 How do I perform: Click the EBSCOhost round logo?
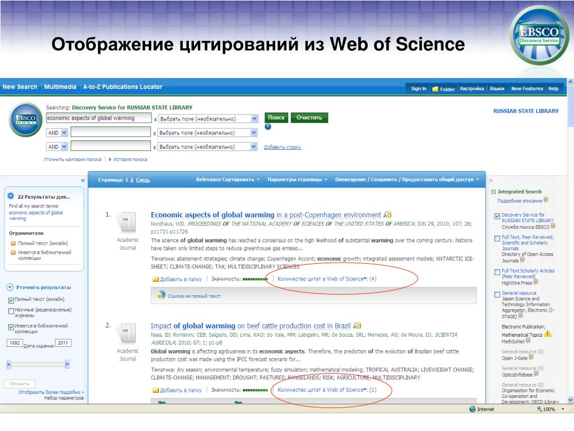[26, 120]
